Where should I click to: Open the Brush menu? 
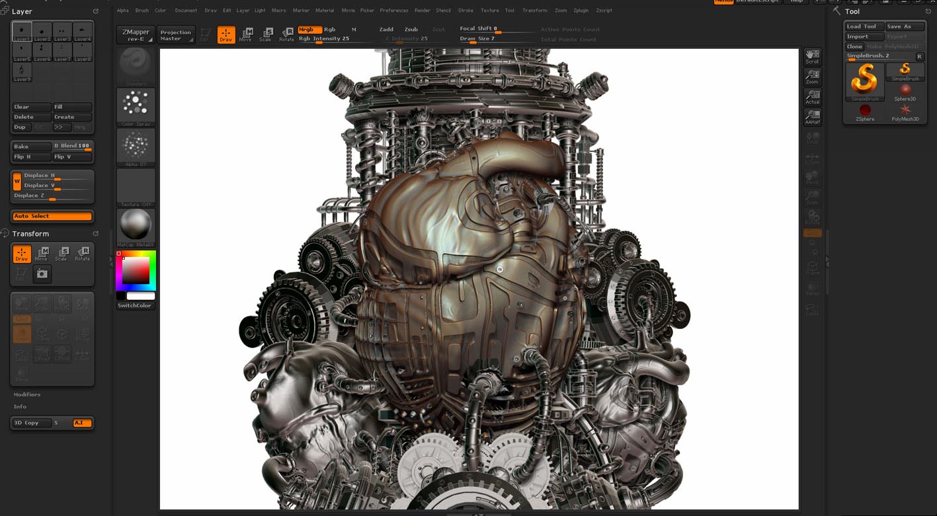tap(142, 11)
